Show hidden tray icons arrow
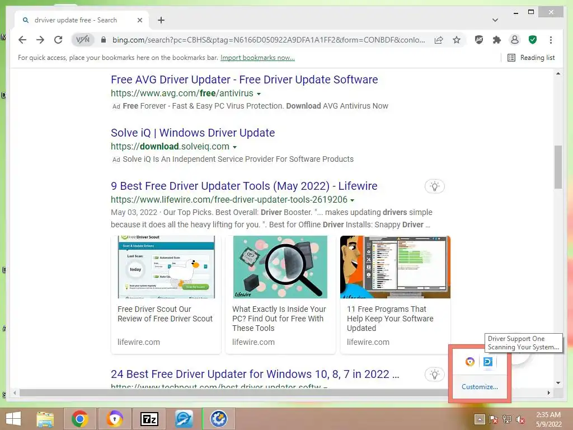573x430 pixels. [480, 419]
